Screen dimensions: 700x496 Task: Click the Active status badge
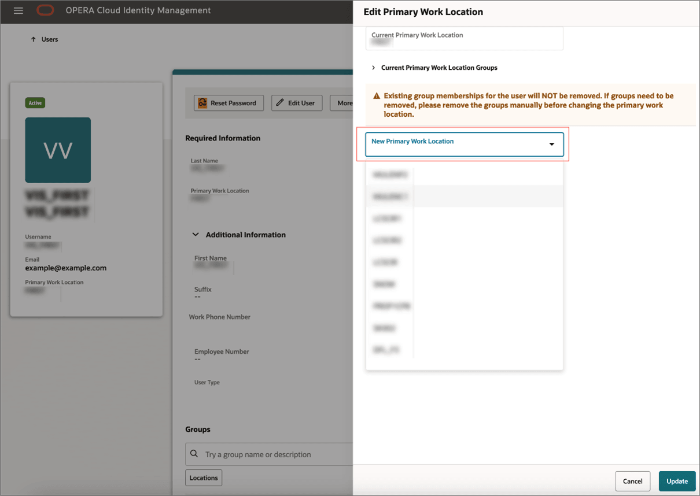35,103
